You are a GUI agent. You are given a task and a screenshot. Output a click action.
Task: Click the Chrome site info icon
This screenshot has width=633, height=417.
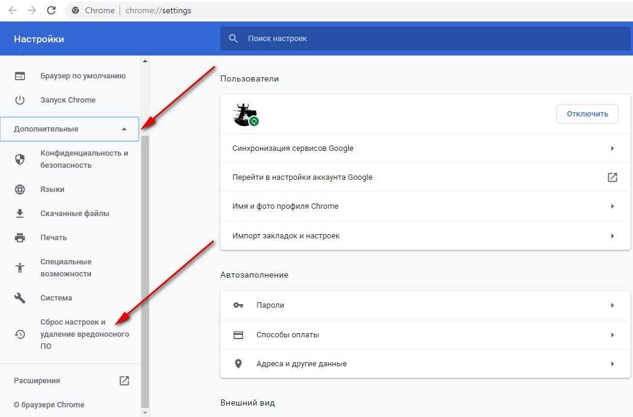[75, 10]
